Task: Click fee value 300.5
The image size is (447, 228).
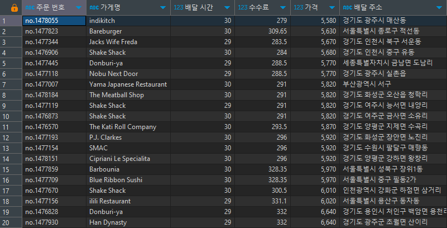Action: pos(280,191)
